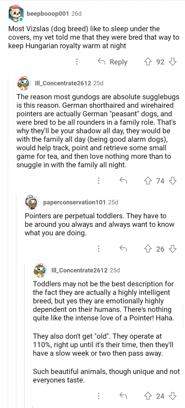Click reply arrow on the gundogs comment
This screenshot has width=185, height=408.
tap(123, 181)
